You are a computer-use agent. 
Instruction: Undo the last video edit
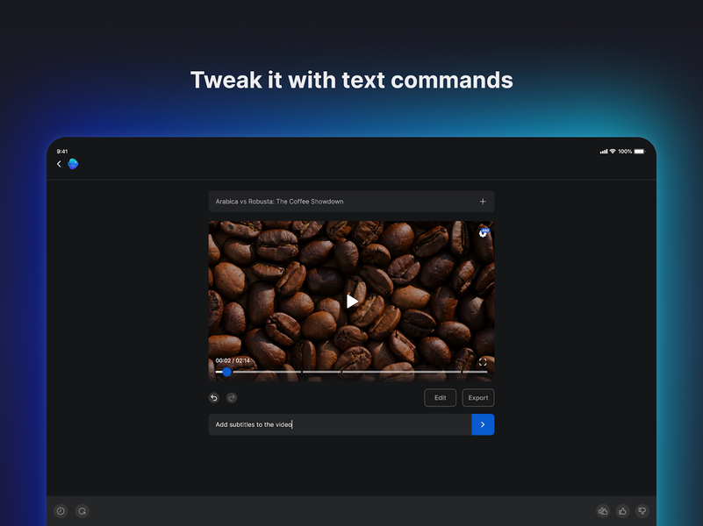[x=213, y=397]
